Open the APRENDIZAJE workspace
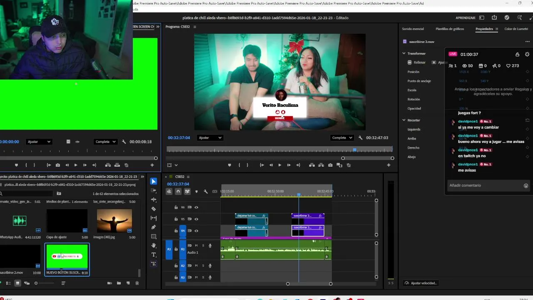Image resolution: width=533 pixels, height=300 pixels. (x=466, y=18)
